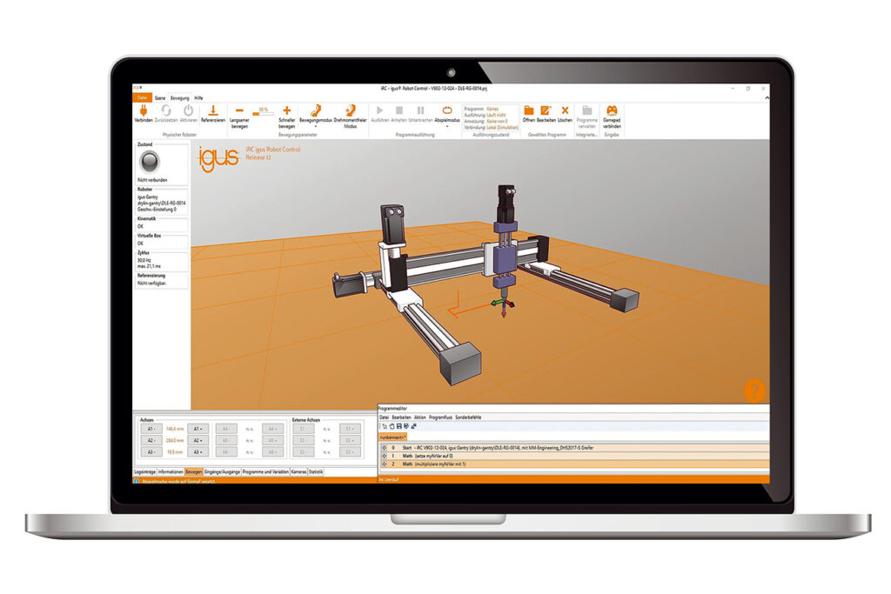This screenshot has height=594, width=891.
Task: Open the Aktion menu in the Programmeditor
Action: click(420, 417)
